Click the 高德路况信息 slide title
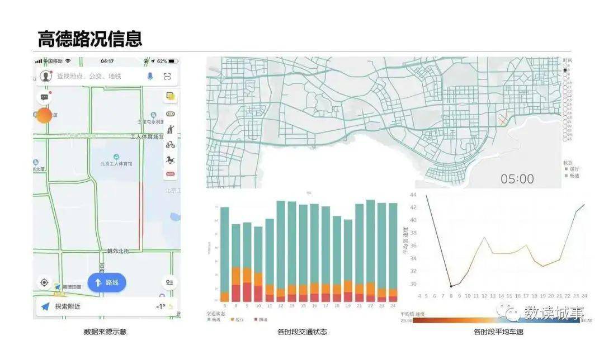This screenshot has width=604, height=340. pos(89,39)
